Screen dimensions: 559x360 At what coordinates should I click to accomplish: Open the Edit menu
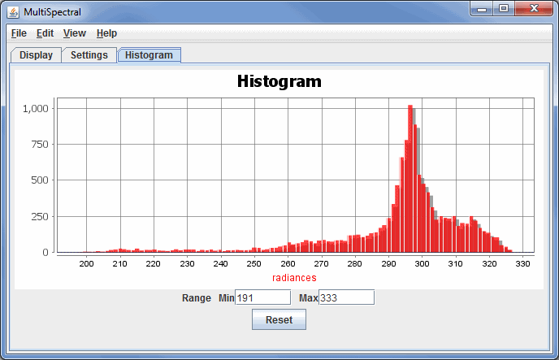pos(45,33)
